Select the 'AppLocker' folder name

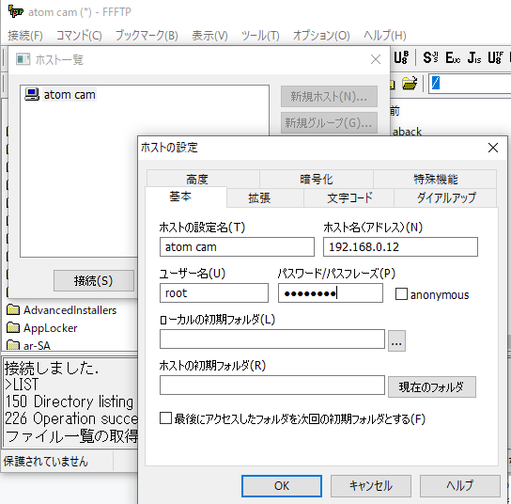(51, 328)
